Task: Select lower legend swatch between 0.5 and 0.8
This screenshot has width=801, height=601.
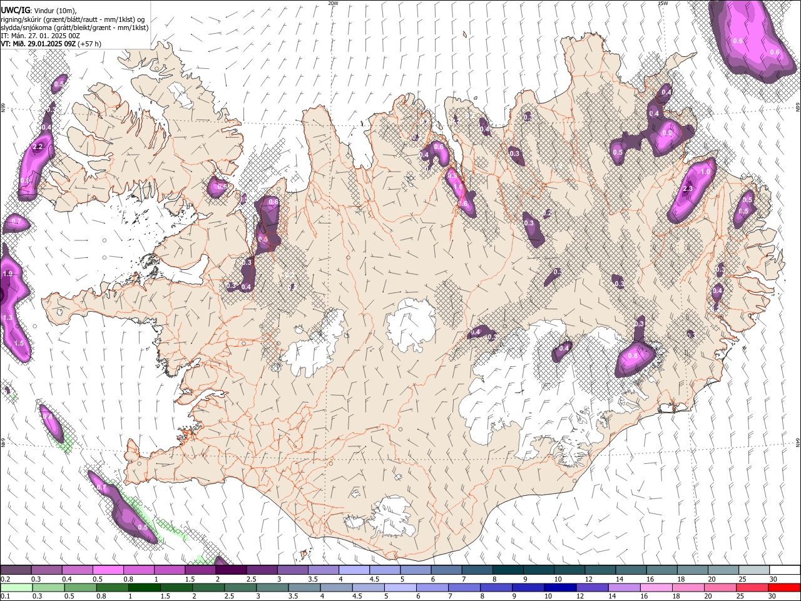Action: click(x=80, y=588)
